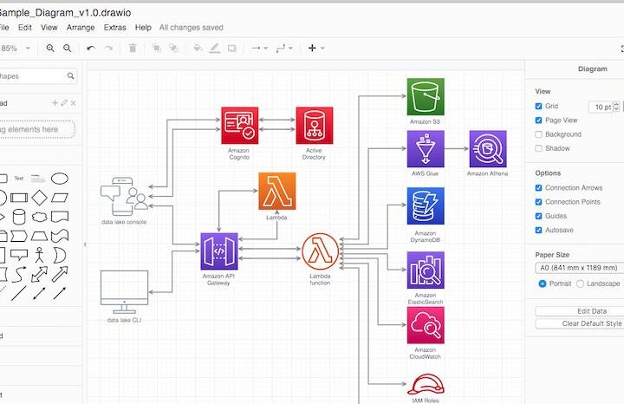This screenshot has height=404, width=624.
Task: Click the edit pencil icon in scratchpad header
Action: (64, 103)
